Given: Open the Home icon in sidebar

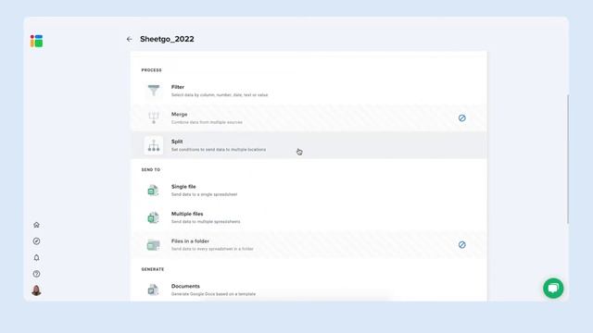Looking at the screenshot, I should (36, 225).
